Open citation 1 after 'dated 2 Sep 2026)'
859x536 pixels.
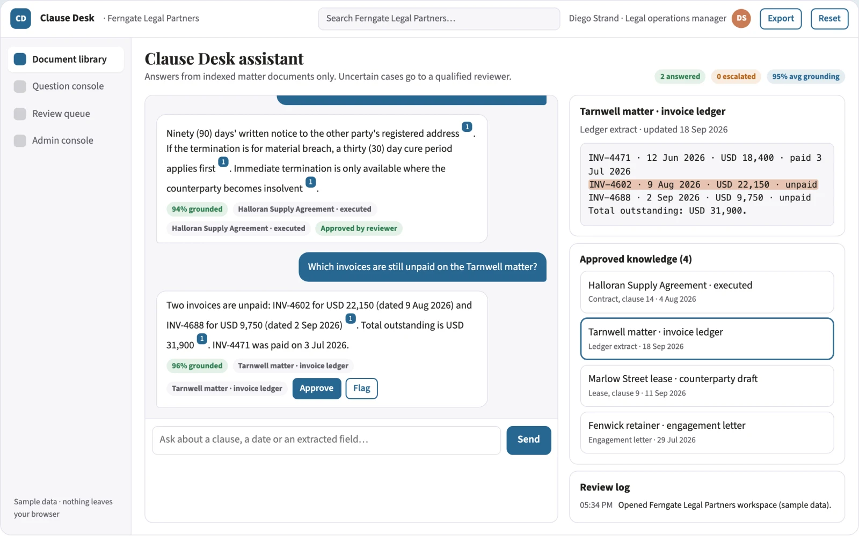click(x=351, y=319)
